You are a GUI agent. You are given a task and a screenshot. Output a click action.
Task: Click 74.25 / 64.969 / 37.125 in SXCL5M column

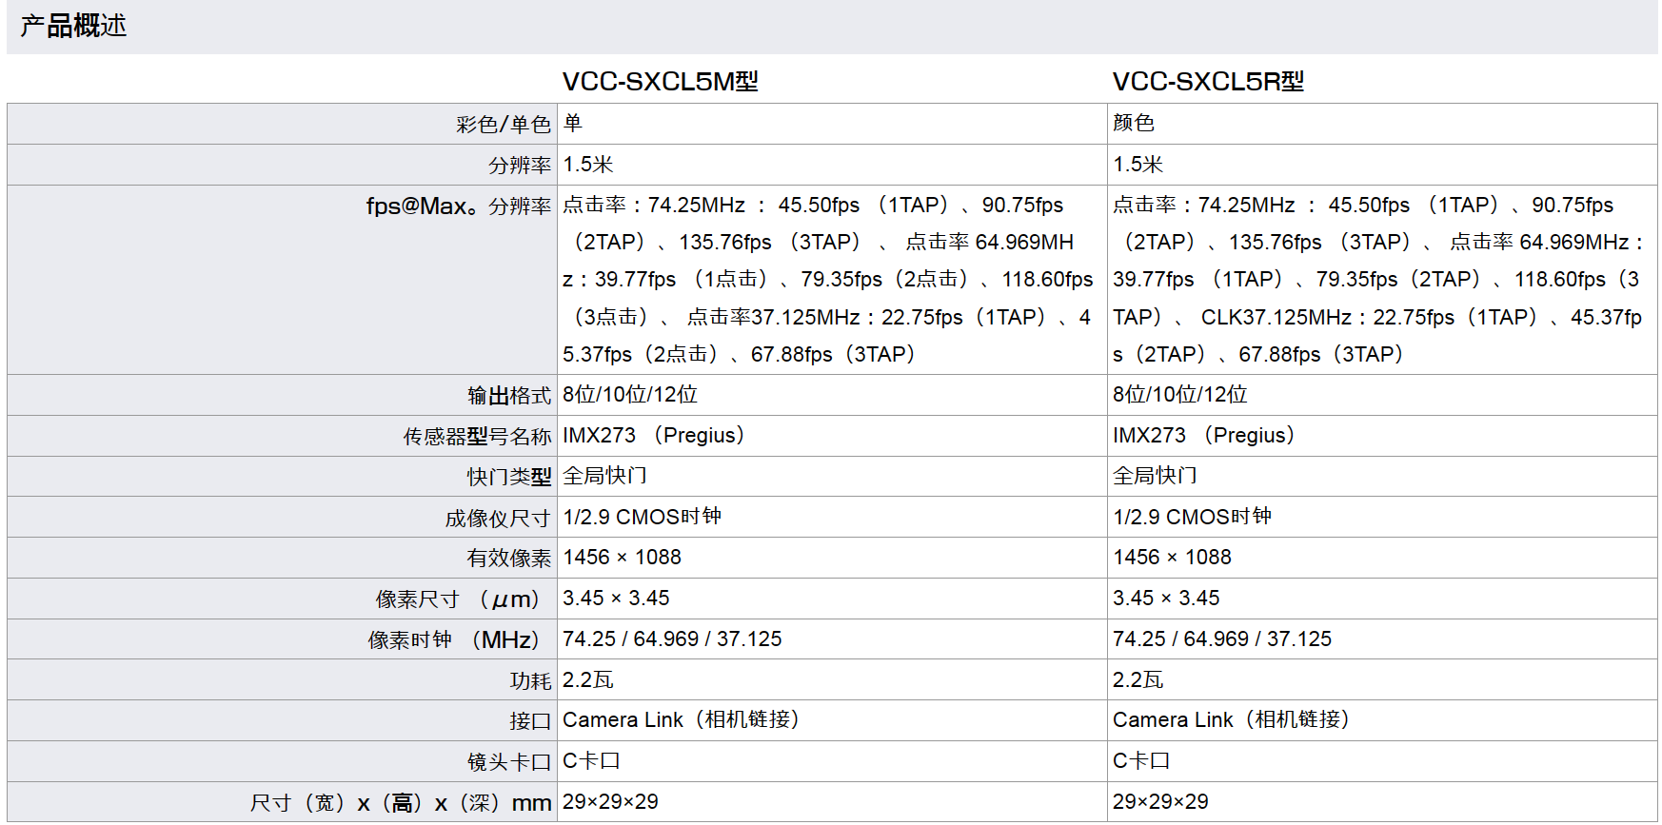(x=673, y=639)
